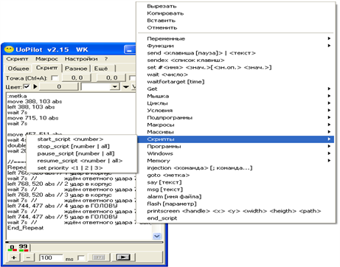Insert the waitfortarget [time] command
This screenshot has height=267, width=340.
point(235,82)
